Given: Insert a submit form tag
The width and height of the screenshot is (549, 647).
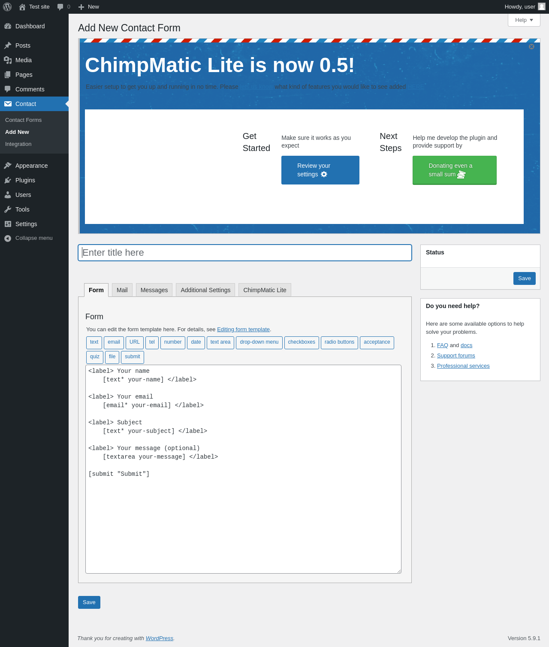Looking at the screenshot, I should click(133, 357).
